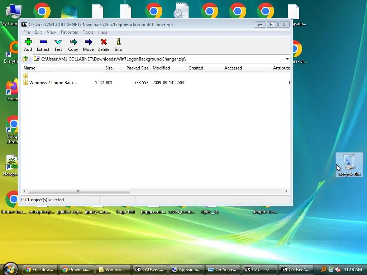Select the Recycle Bin desktop icon
Viewport: 367px width, 275px height.
pos(349,165)
